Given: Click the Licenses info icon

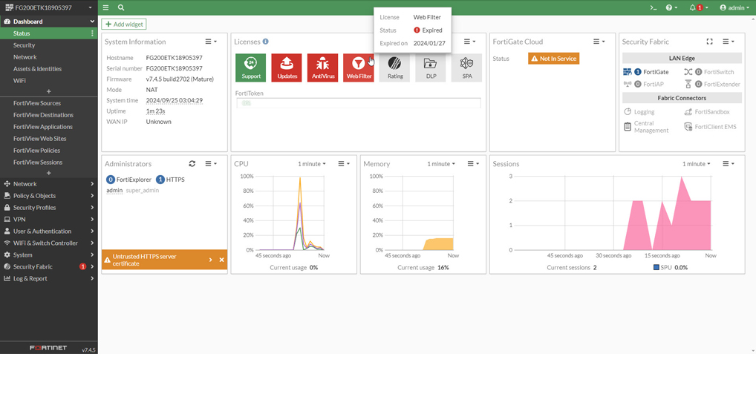Looking at the screenshot, I should tap(266, 42).
